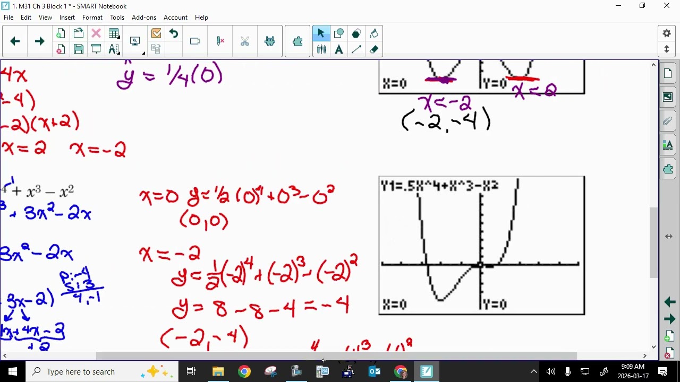Open the Insert Table dropdown
680x382 pixels.
[114, 33]
